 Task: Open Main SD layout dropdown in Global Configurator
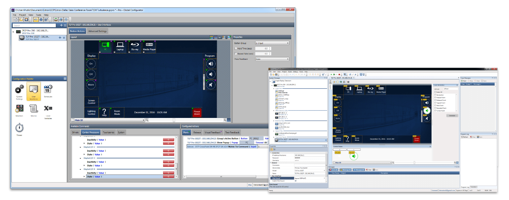108,120
